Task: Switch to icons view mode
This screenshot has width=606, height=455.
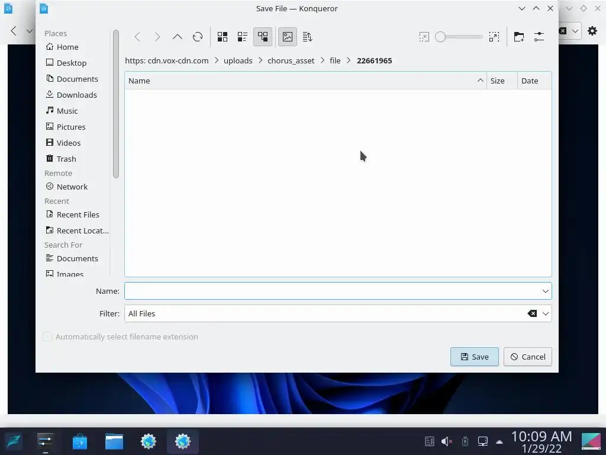Action: click(223, 37)
